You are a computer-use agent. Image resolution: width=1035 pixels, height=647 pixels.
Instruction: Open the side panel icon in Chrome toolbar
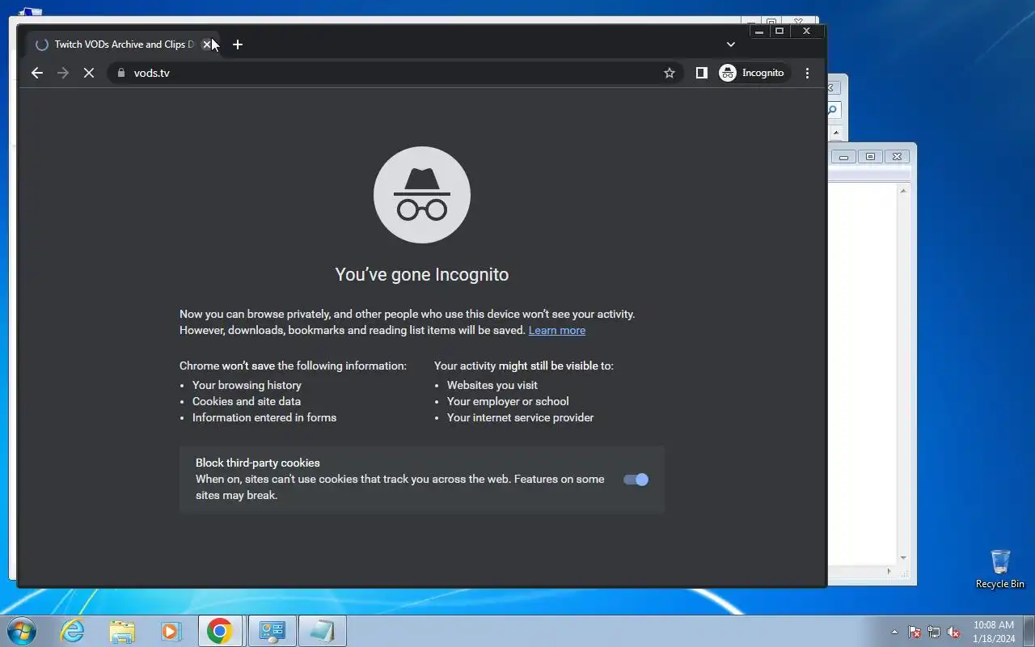(x=701, y=73)
